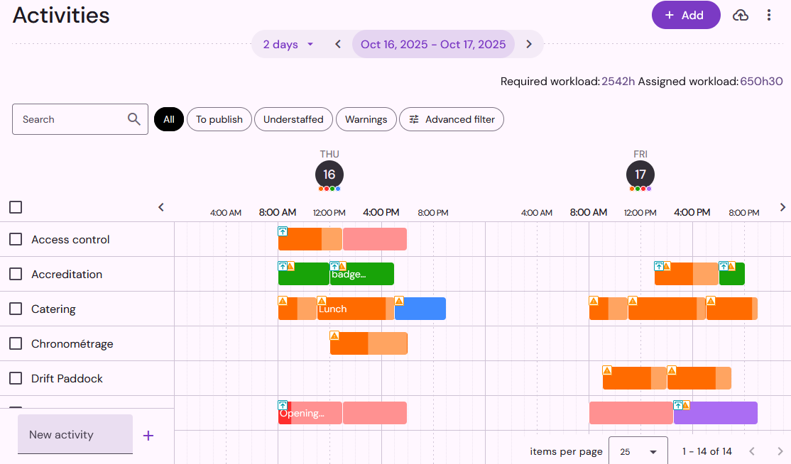791x464 pixels.
Task: Click publish icon on Access control Thursday shift
Action: [x=283, y=231]
